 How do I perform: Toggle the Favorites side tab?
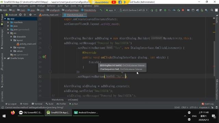pos(2,96)
